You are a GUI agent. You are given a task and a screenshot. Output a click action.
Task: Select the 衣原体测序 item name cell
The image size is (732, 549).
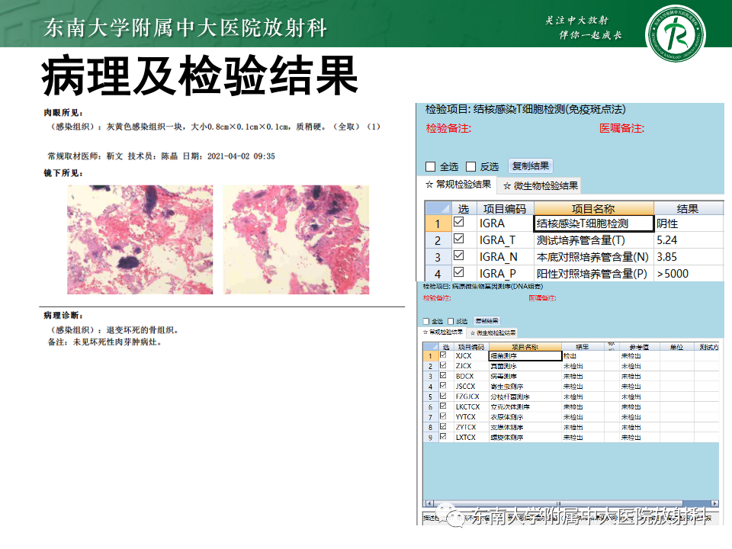pos(525,417)
